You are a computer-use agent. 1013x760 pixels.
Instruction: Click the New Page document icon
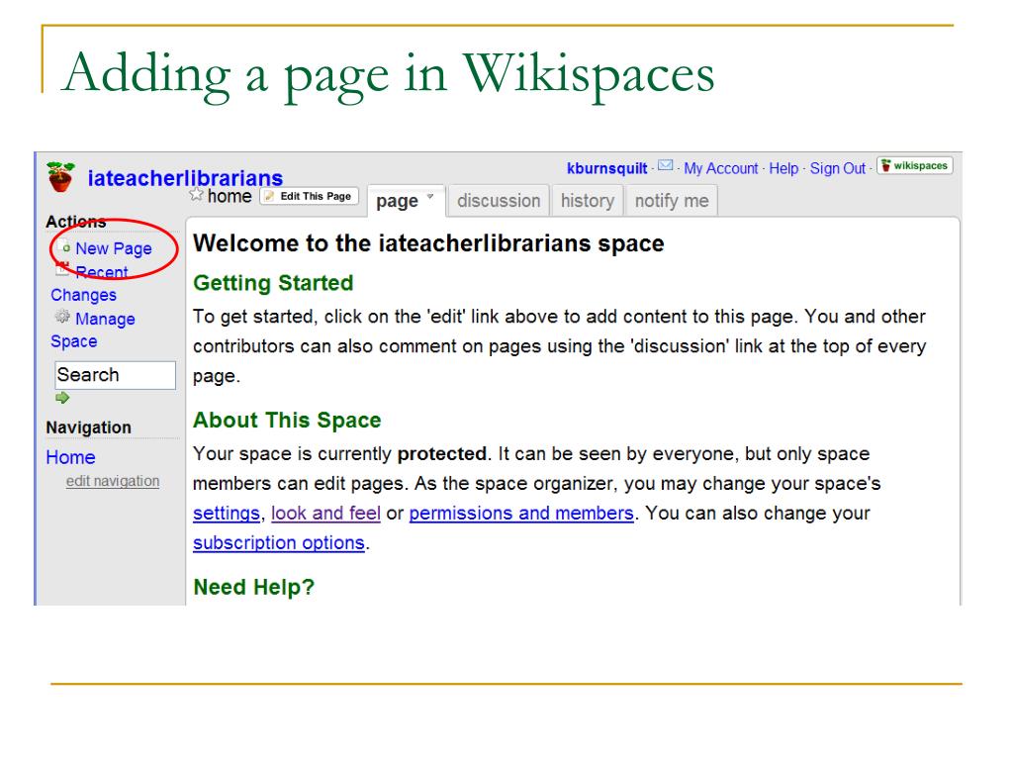[x=63, y=246]
